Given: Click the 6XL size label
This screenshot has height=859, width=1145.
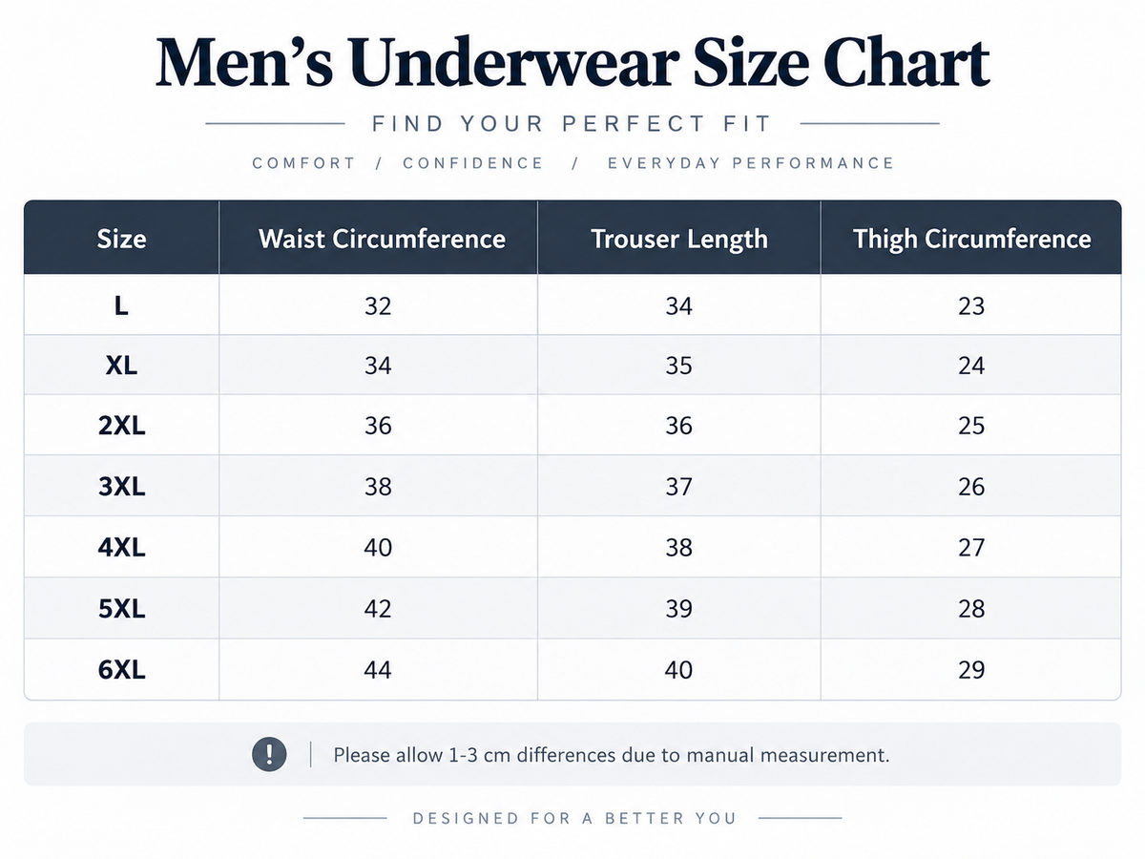Looking at the screenshot, I should tap(121, 670).
